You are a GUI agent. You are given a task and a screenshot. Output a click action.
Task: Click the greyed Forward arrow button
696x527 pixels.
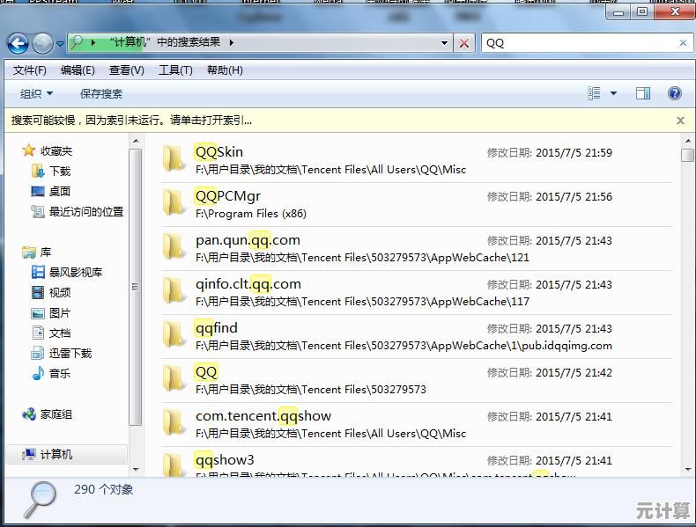pyautogui.click(x=42, y=43)
